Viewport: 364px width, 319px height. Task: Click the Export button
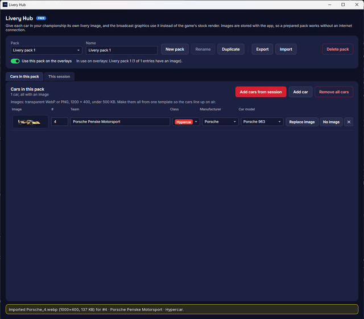262,50
